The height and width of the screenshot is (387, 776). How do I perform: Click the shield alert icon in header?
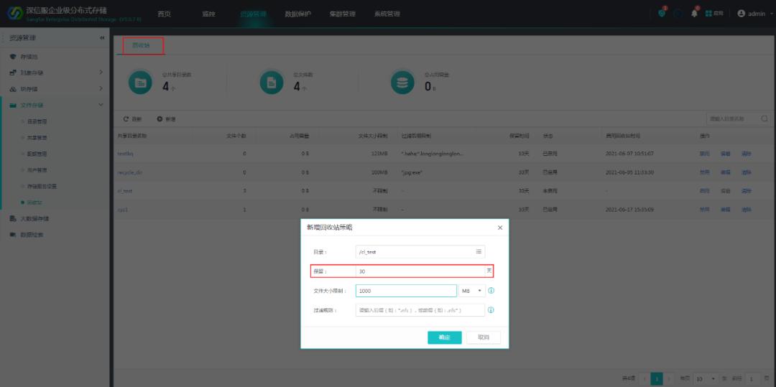pos(662,14)
